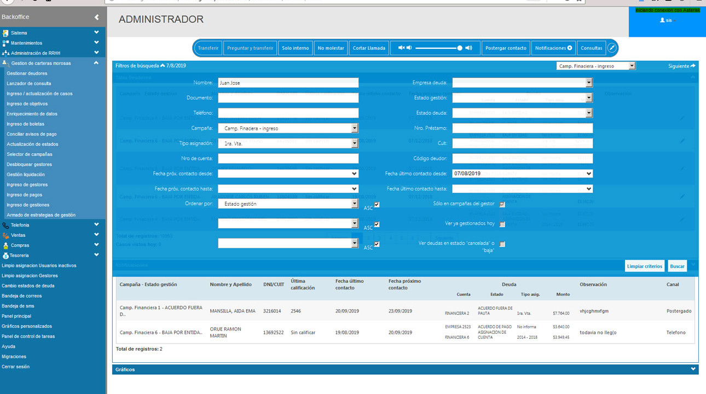Click the plus icon in Notificaciones

pos(570,48)
